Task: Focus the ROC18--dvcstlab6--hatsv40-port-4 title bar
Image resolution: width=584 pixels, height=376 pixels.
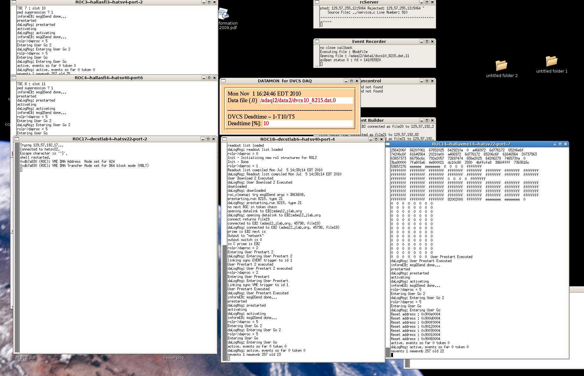Action: 297,139
